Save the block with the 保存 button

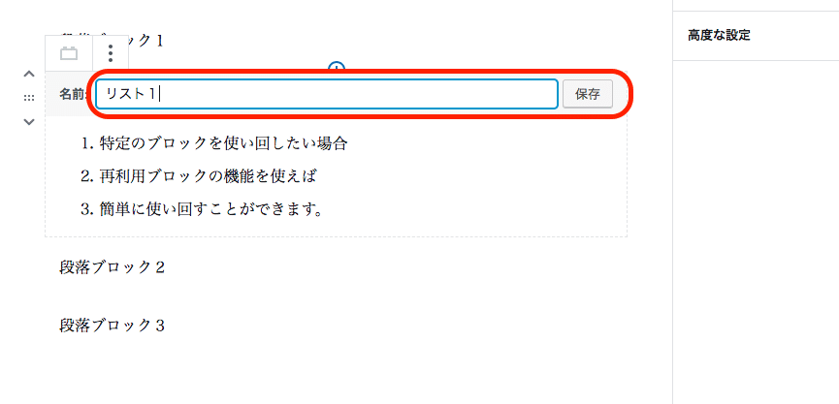(x=587, y=95)
